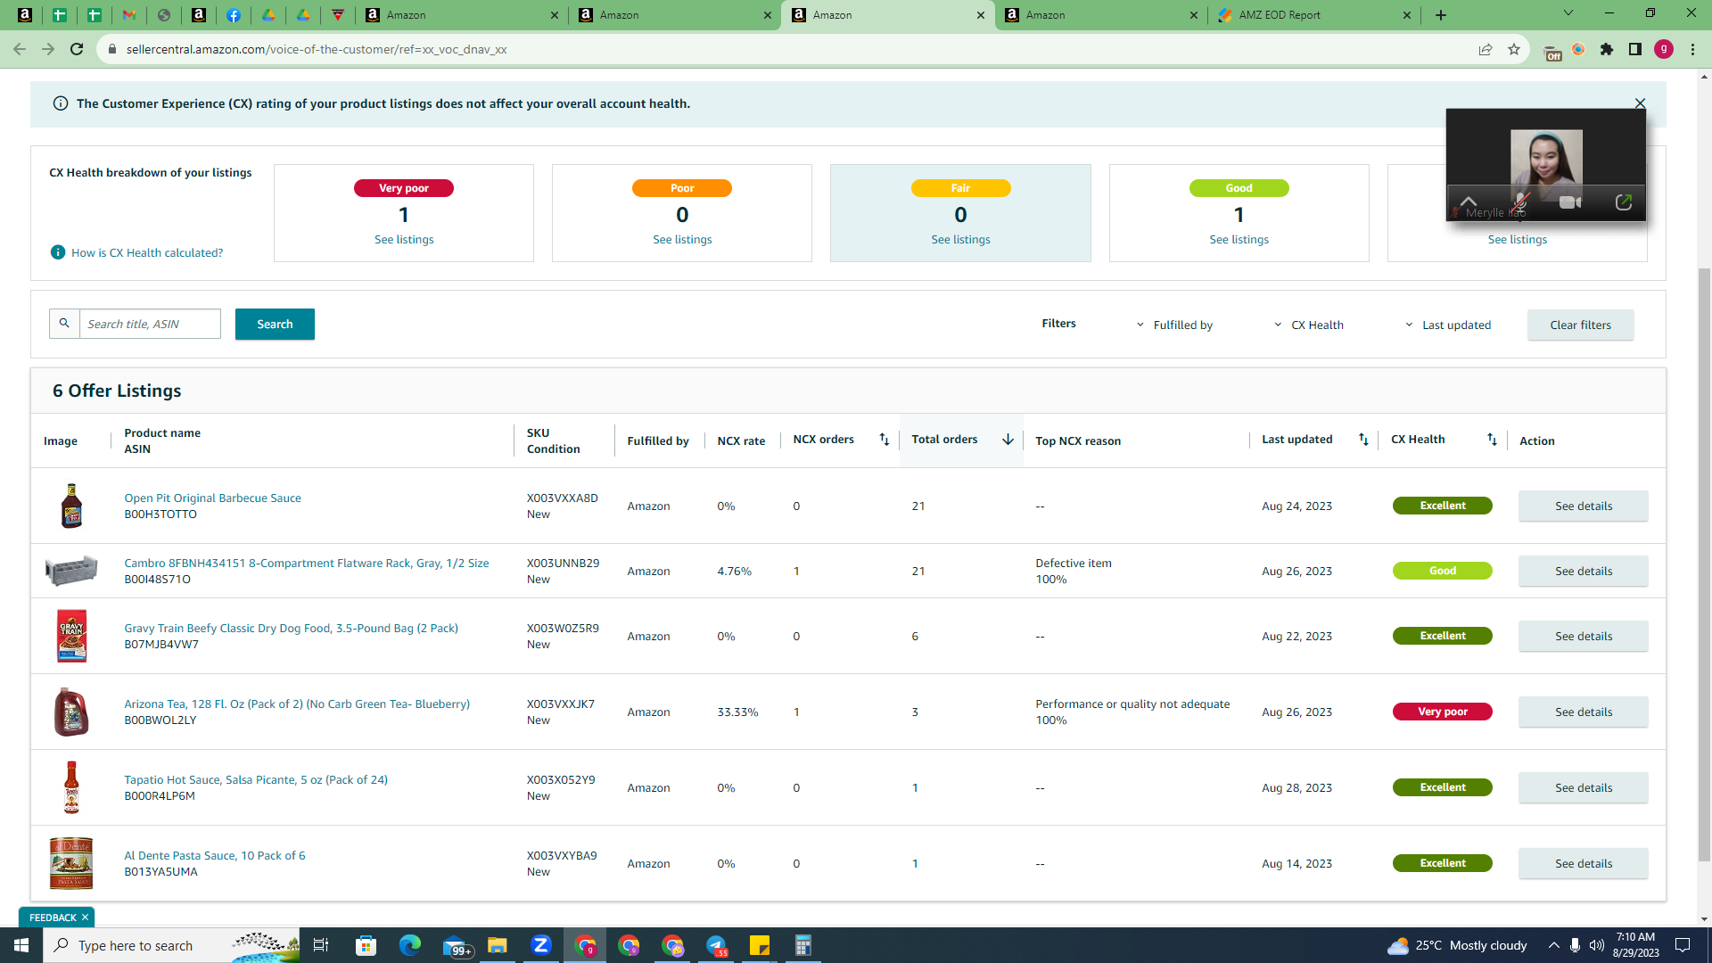This screenshot has width=1712, height=963.
Task: Open Telegram from the taskbar
Action: tap(716, 945)
